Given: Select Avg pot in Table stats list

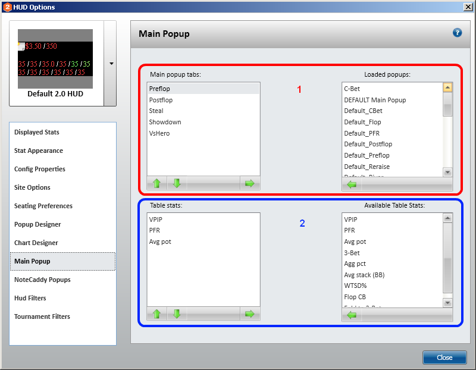Looking at the screenshot, I should coord(203,242).
